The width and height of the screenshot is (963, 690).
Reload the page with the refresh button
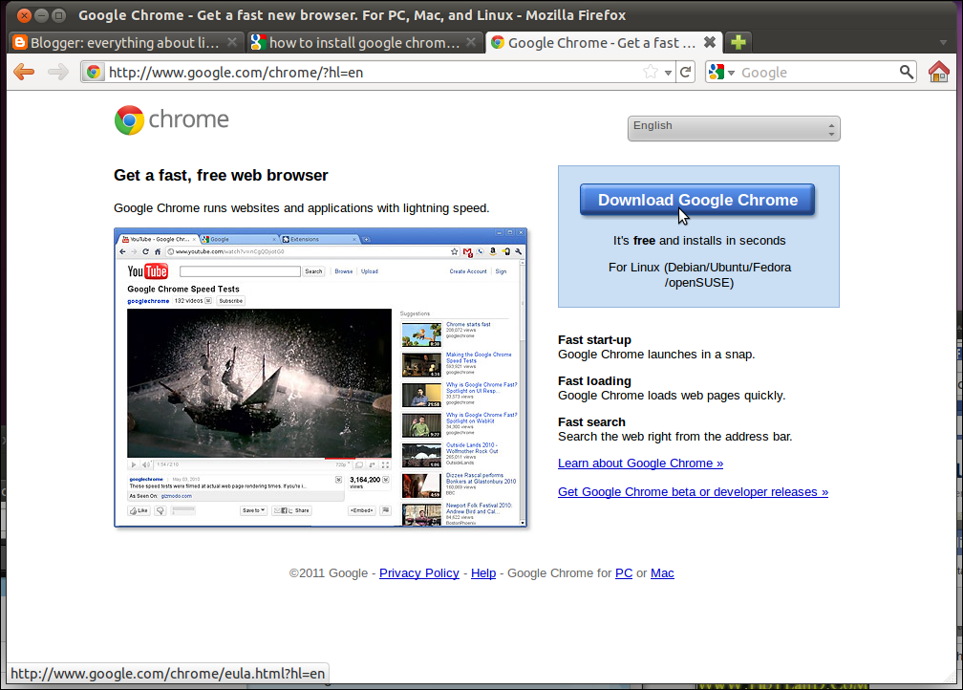point(685,72)
